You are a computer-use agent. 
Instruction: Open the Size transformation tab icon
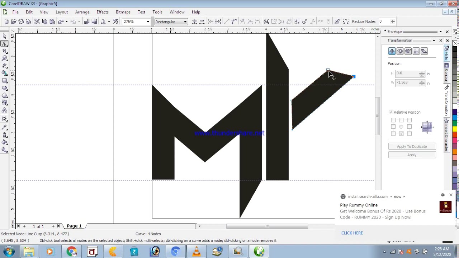tap(416, 51)
